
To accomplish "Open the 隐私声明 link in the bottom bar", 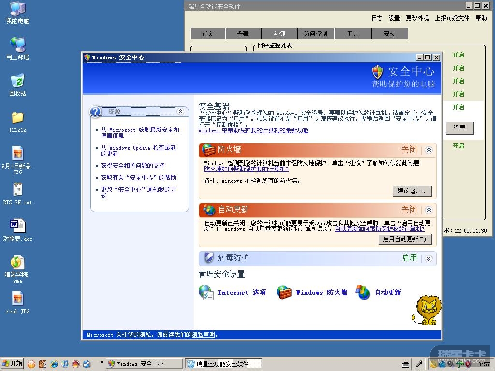I will [x=204, y=335].
